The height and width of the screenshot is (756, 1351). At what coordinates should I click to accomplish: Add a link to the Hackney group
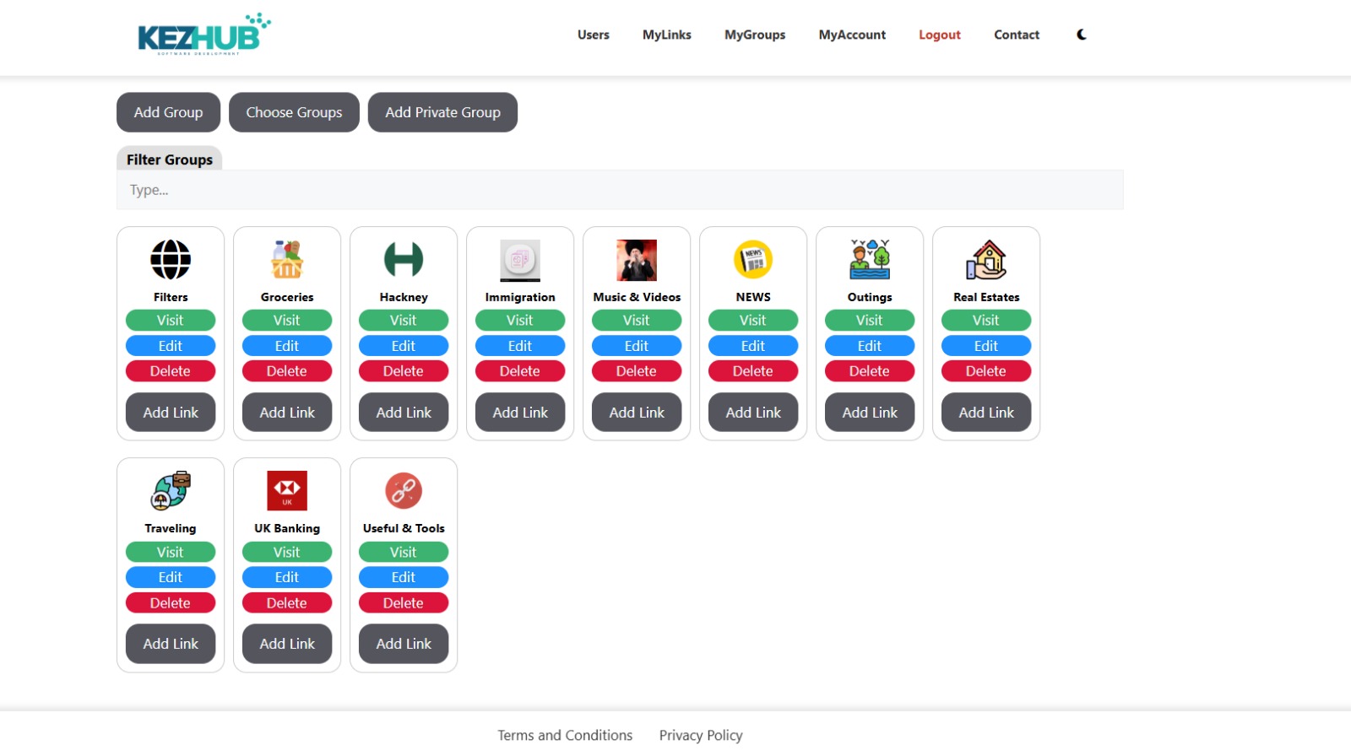pos(404,413)
